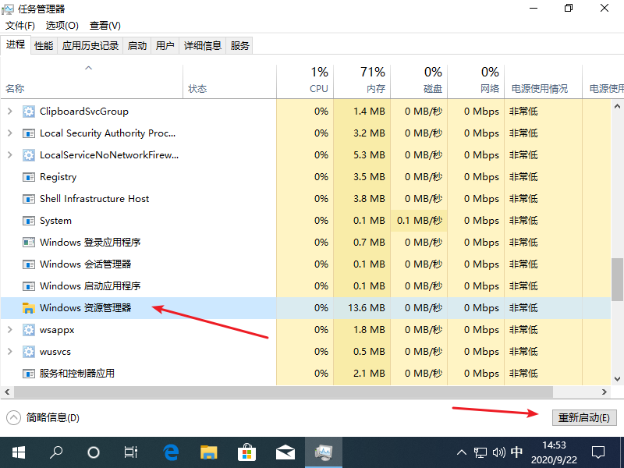Image resolution: width=624 pixels, height=468 pixels.
Task: Open the Mail app from the taskbar
Action: point(285,452)
